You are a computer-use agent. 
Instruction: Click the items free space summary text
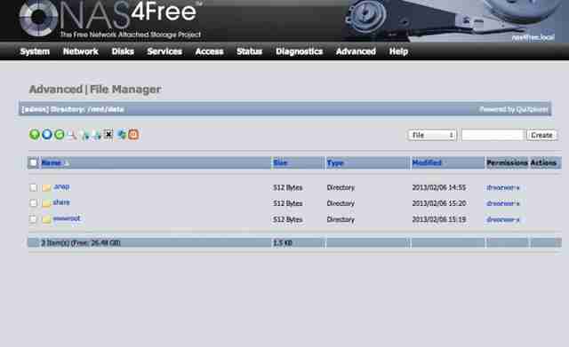81,242
